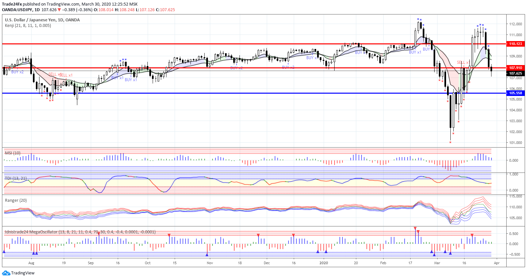527x279 pixels.
Task: Click the BUY x1 label near February 17
Action: pos(415,52)
